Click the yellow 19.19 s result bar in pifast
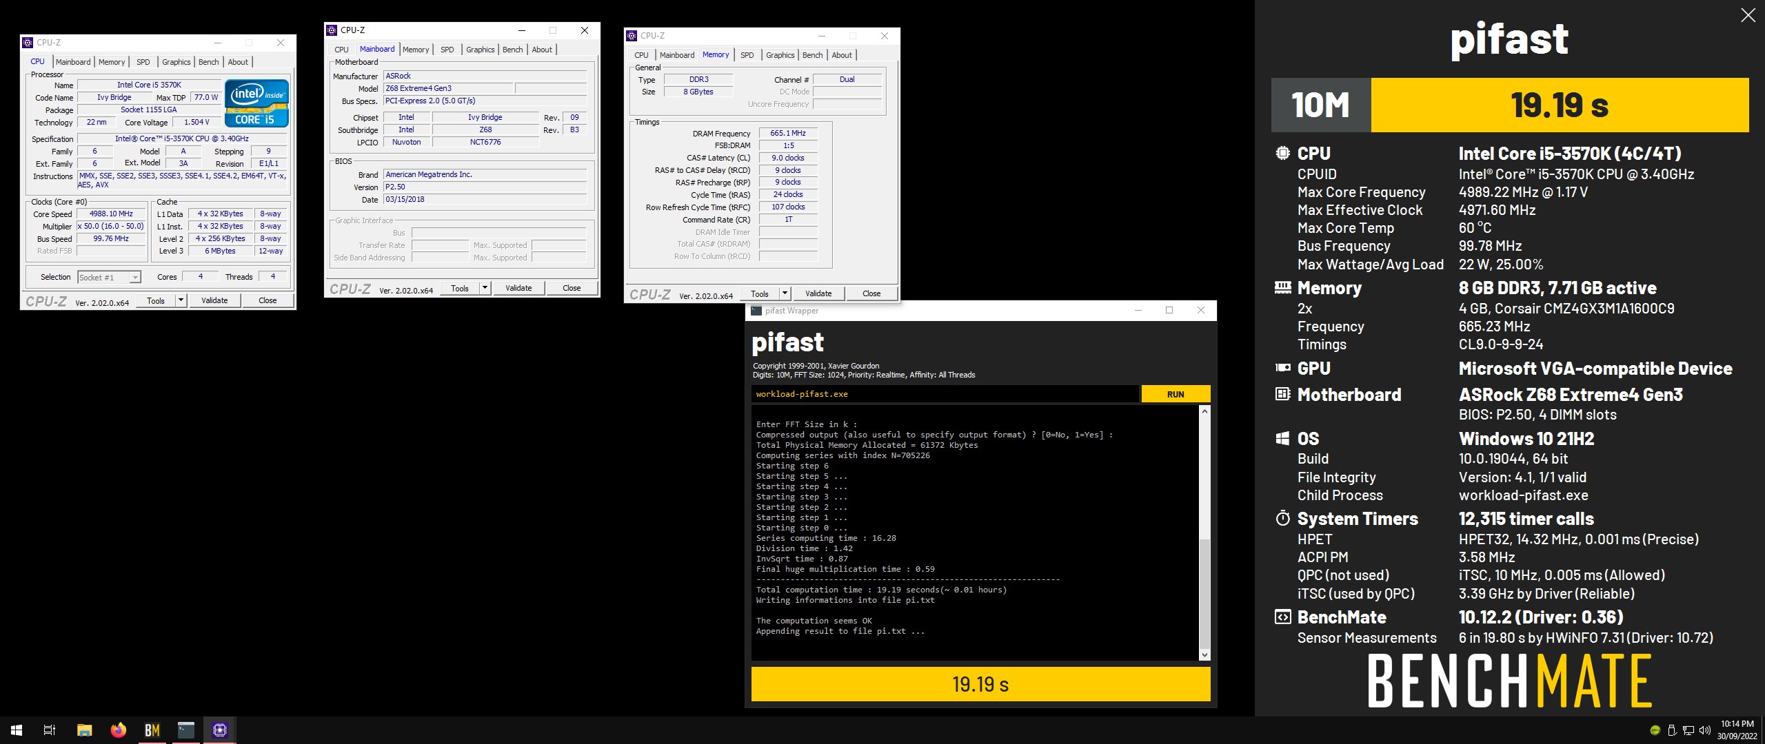The image size is (1765, 744). click(980, 684)
